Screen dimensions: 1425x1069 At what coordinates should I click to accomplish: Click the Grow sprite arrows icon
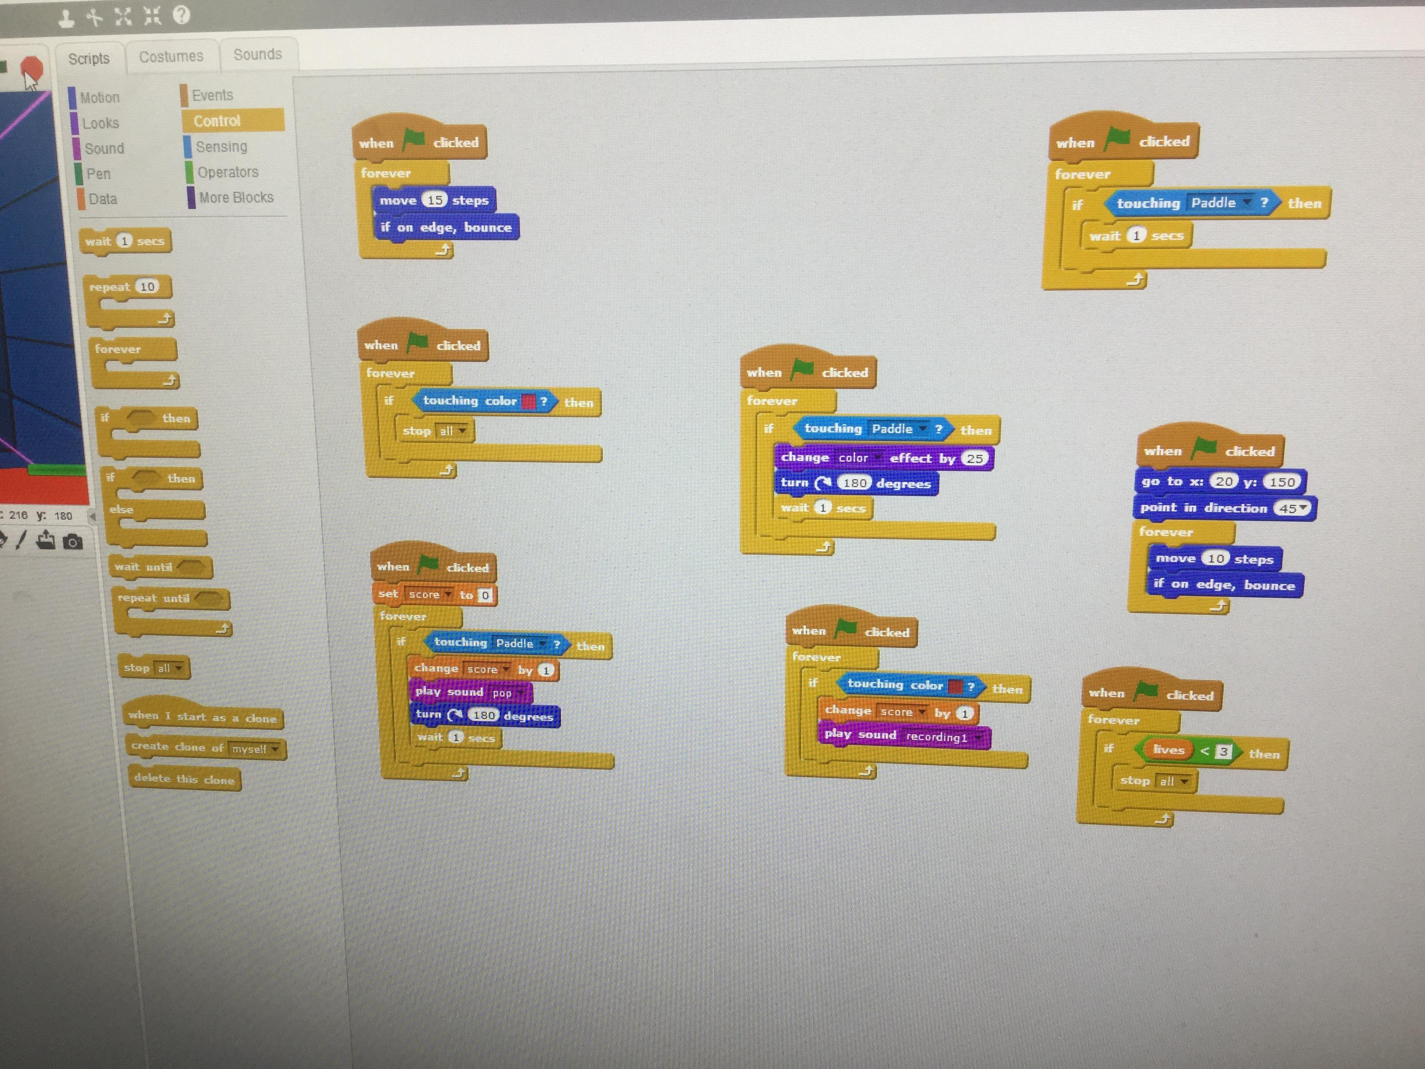click(x=122, y=16)
